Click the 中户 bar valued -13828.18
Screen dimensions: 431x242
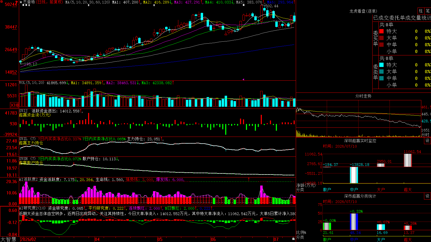(354, 175)
